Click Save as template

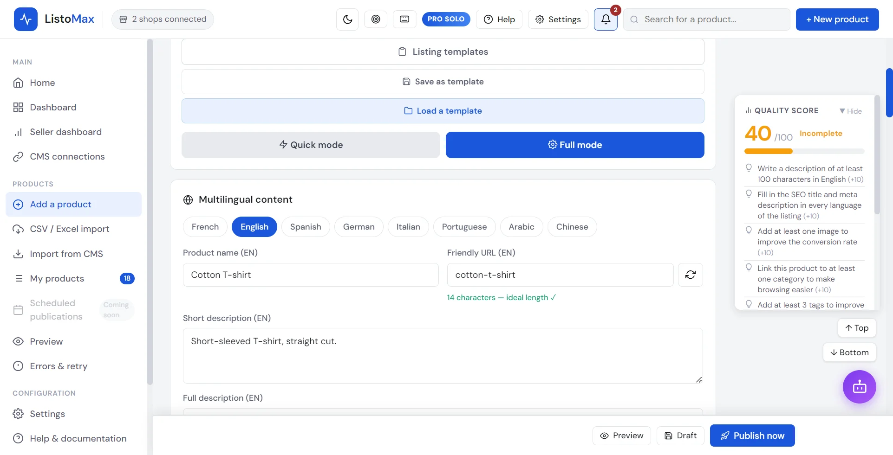click(x=443, y=82)
